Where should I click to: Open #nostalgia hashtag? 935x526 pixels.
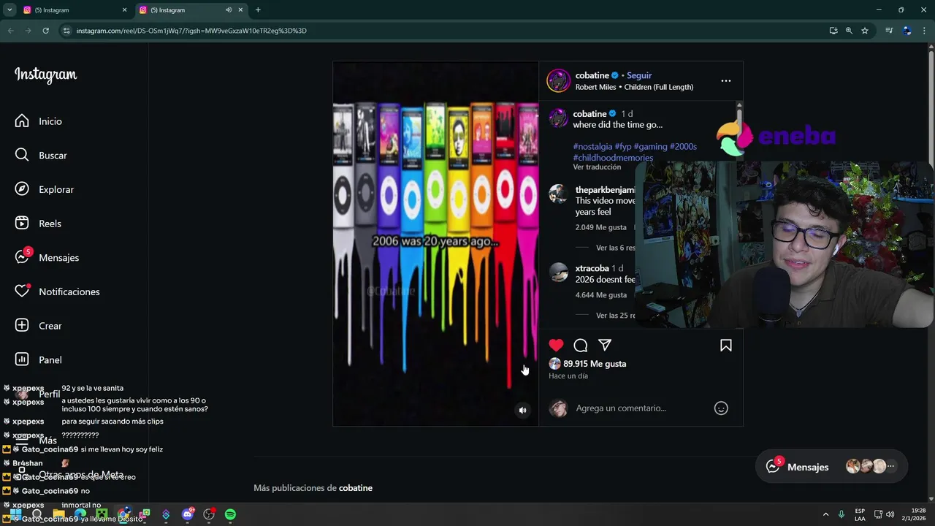point(592,146)
